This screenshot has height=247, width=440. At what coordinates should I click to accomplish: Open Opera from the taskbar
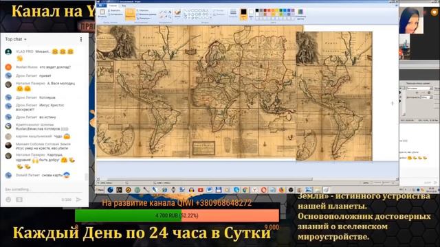(x=264, y=190)
